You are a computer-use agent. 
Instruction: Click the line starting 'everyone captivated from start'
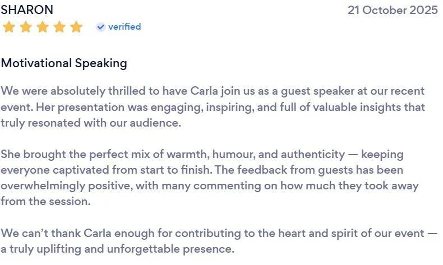click(x=202, y=170)
